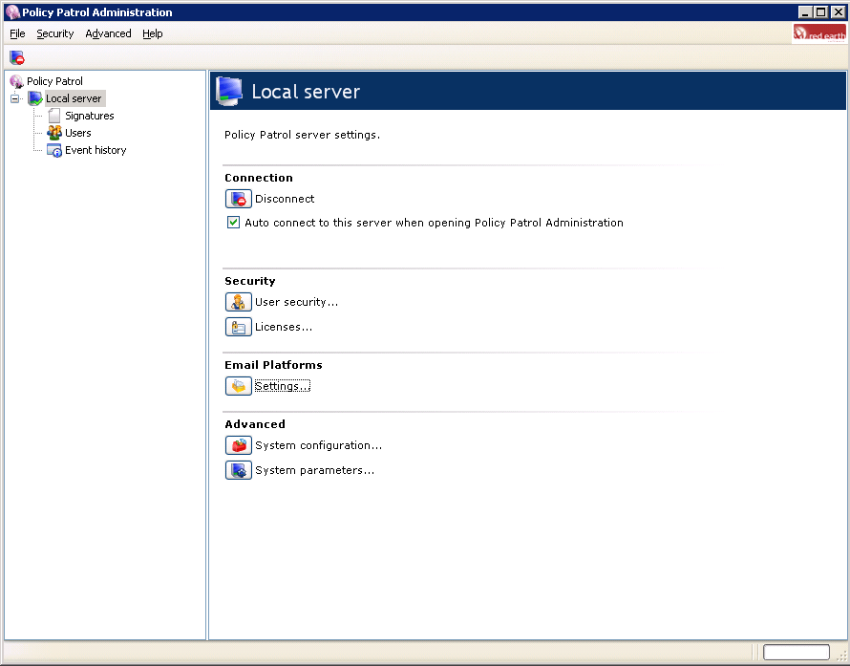Click the Disconnect icon button
The width and height of the screenshot is (850, 666).
coord(239,199)
